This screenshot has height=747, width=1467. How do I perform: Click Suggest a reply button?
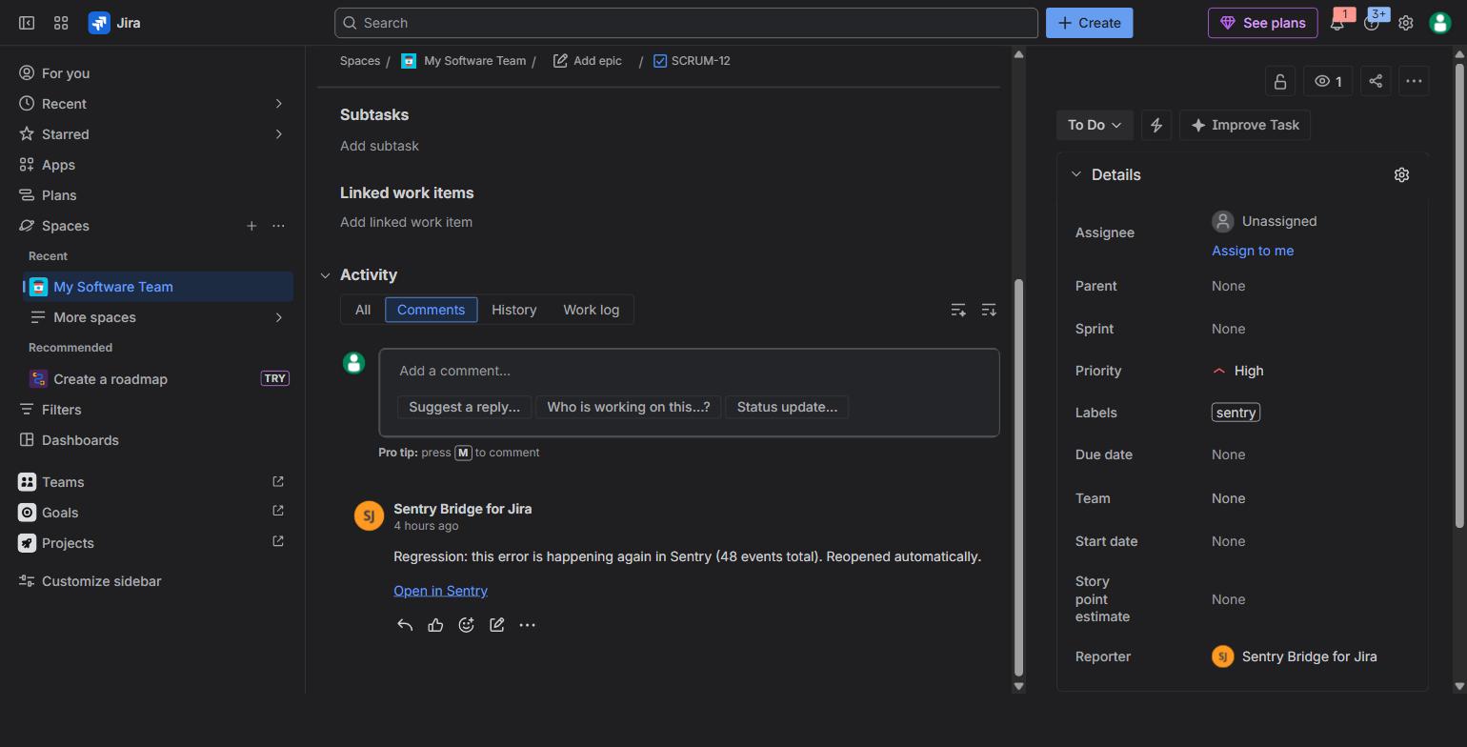[464, 407]
